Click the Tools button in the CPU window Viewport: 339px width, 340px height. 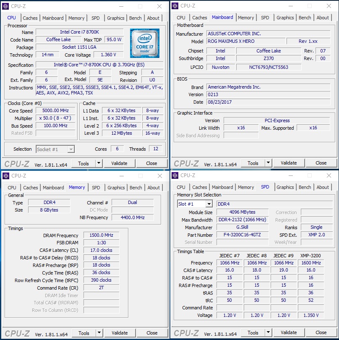click(83, 164)
